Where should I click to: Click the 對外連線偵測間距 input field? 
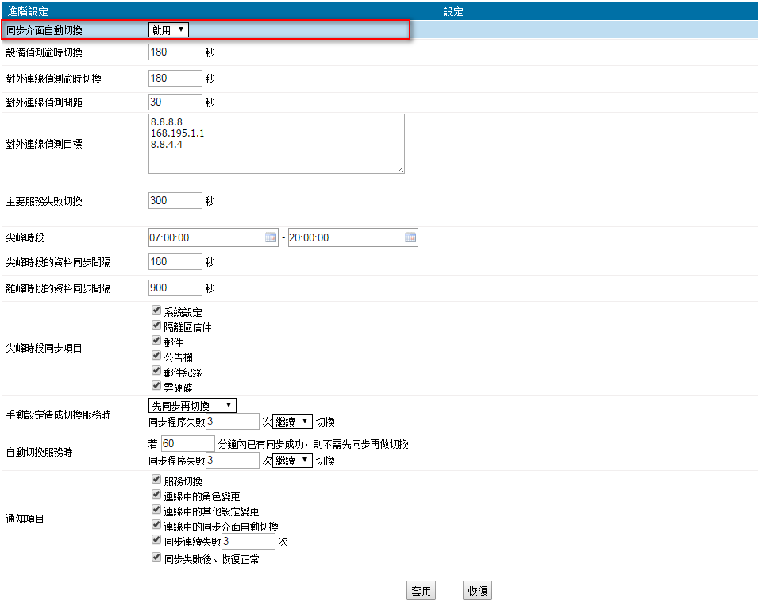175,102
